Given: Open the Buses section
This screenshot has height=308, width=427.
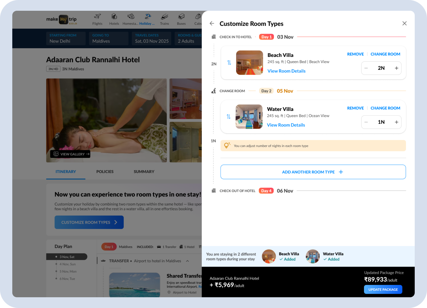Looking at the screenshot, I should pos(181,19).
